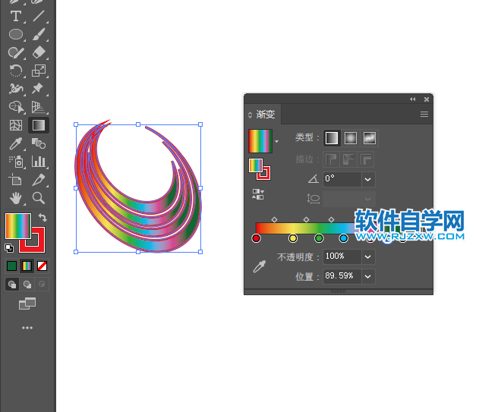Open Edit Toolbar three dots
This screenshot has height=412, width=501.
tap(27, 328)
